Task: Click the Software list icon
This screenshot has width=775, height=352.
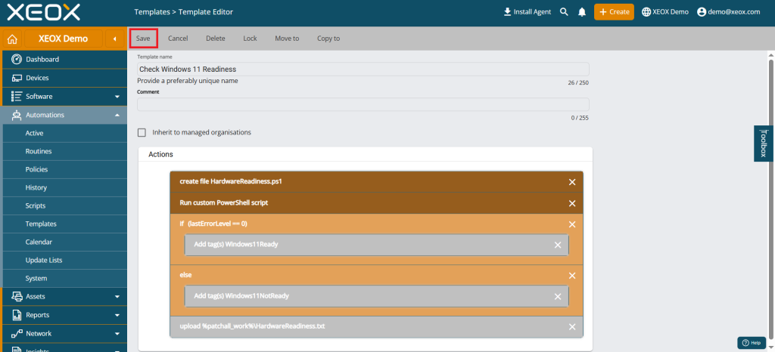Action: point(17,96)
